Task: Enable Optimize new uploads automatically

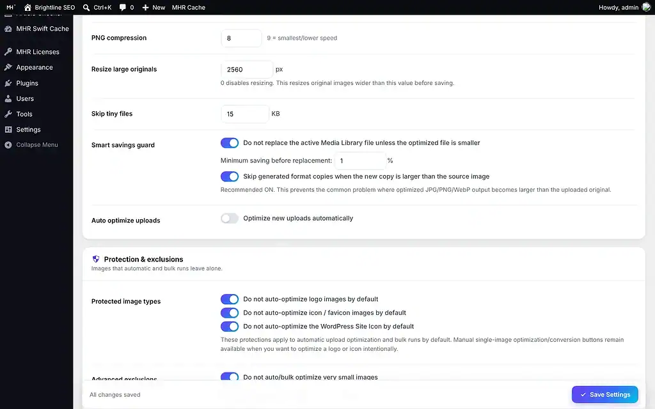Action: tap(230, 219)
